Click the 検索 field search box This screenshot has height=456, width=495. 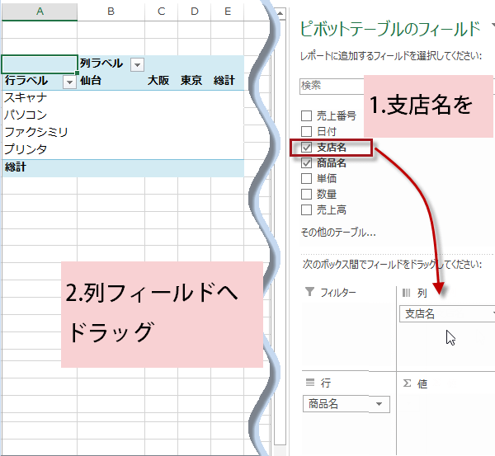tap(332, 85)
